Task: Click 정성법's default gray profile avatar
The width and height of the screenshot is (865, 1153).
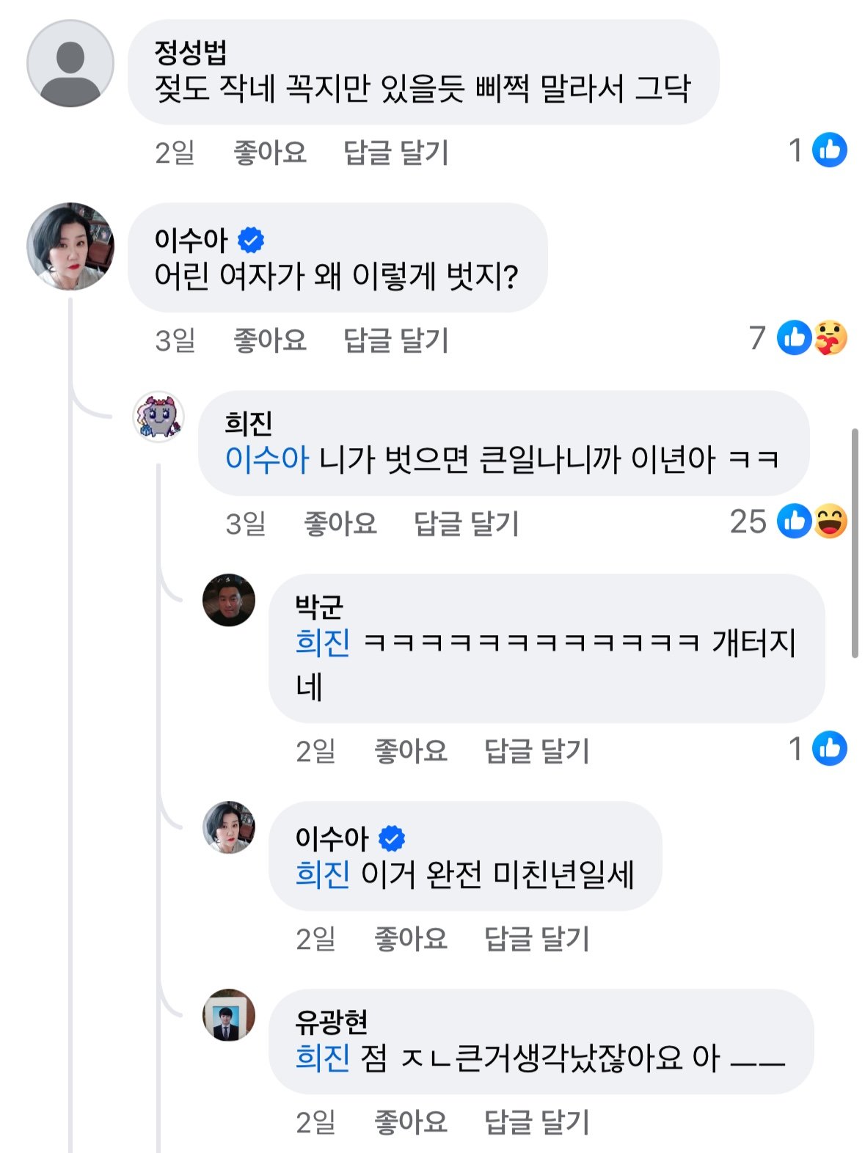Action: [x=70, y=63]
